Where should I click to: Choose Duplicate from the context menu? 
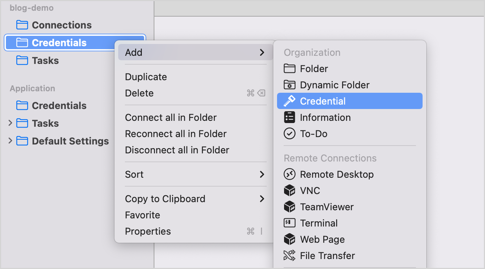(x=196, y=77)
